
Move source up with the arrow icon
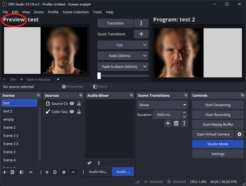pyautogui.click(x=73, y=172)
